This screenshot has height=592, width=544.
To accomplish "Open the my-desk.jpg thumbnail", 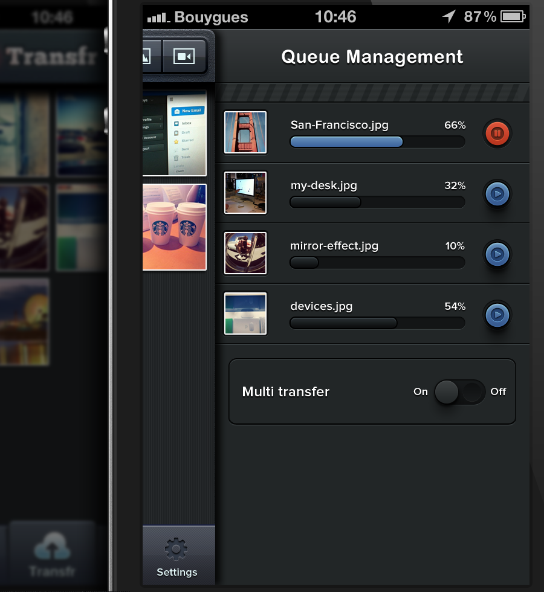I will pyautogui.click(x=245, y=193).
